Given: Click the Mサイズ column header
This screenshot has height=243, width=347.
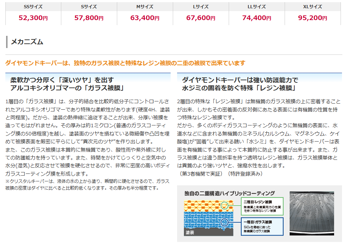Looking at the screenshot, I should 145,6.
